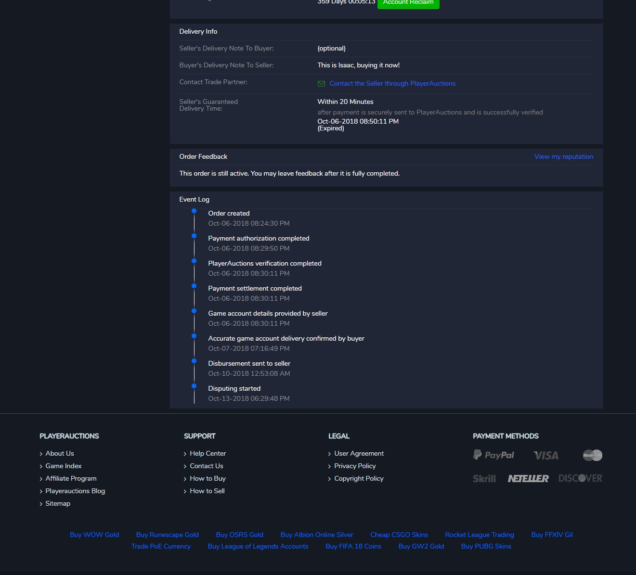The height and width of the screenshot is (575, 636).
Task: Open Sitemap from the PlayerAuctions menu
Action: [x=57, y=503]
